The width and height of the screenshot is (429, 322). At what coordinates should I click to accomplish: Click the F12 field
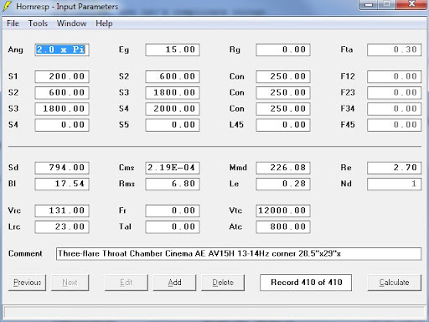tap(394, 76)
